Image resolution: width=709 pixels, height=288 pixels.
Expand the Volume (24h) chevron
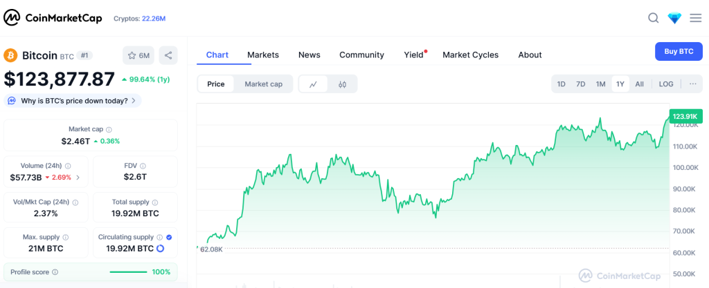pos(78,177)
